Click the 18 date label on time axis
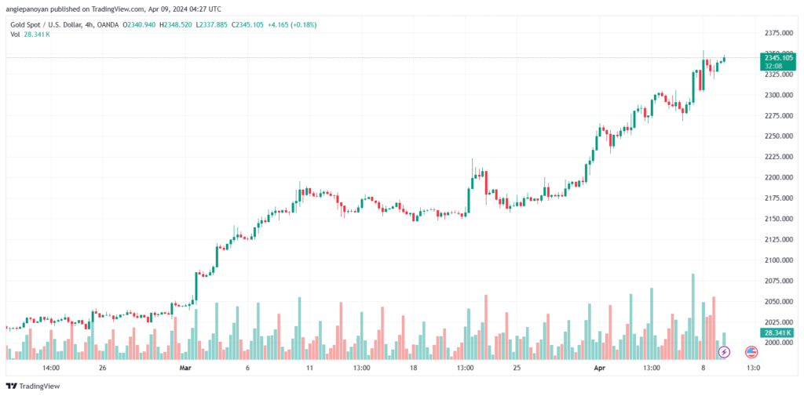The height and width of the screenshot is (396, 804). [414, 367]
